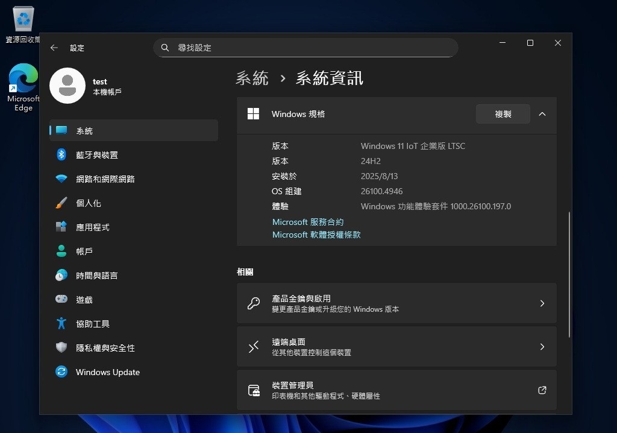This screenshot has height=433, width=617.
Task: Click the Settings page vertical scrollbar
Action: point(569,274)
